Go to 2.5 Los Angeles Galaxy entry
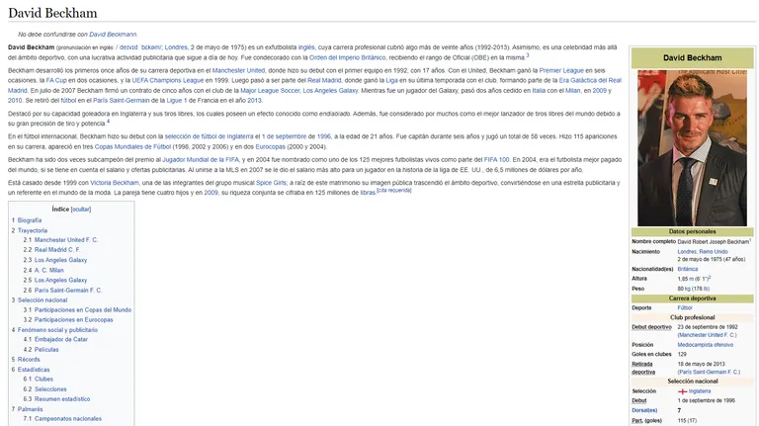This screenshot has height=426, width=759. [x=60, y=281]
